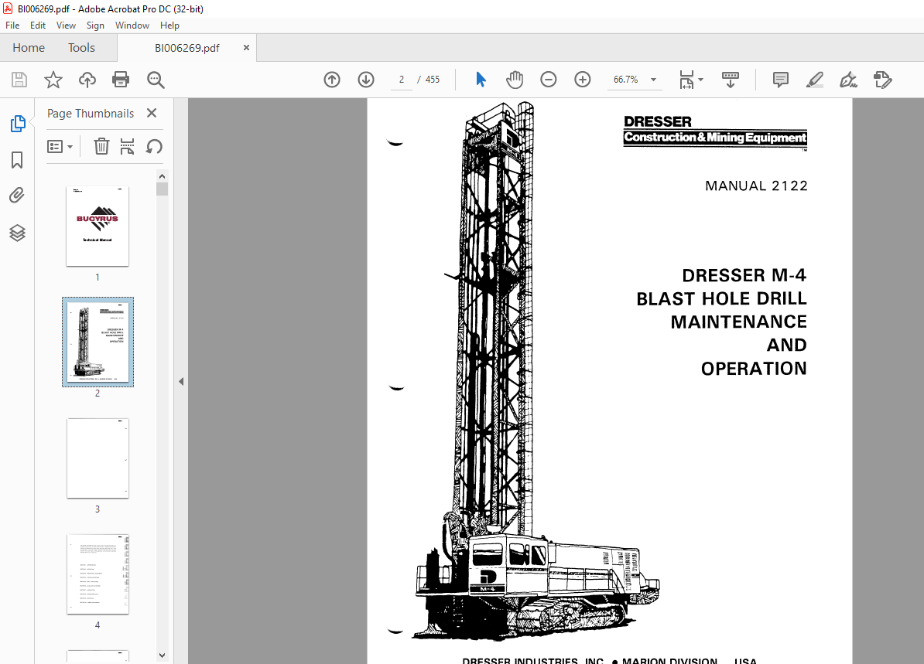Click thumbnails scrollbar down arrow
Image resolution: width=924 pixels, height=664 pixels.
tap(162, 655)
